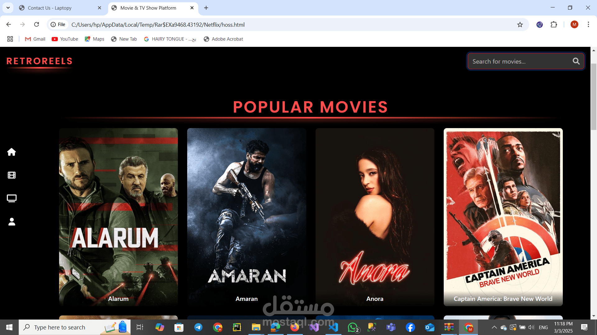This screenshot has height=335, width=597.
Task: Switch to the Contact Us - Laptopy tab
Action: 50,8
